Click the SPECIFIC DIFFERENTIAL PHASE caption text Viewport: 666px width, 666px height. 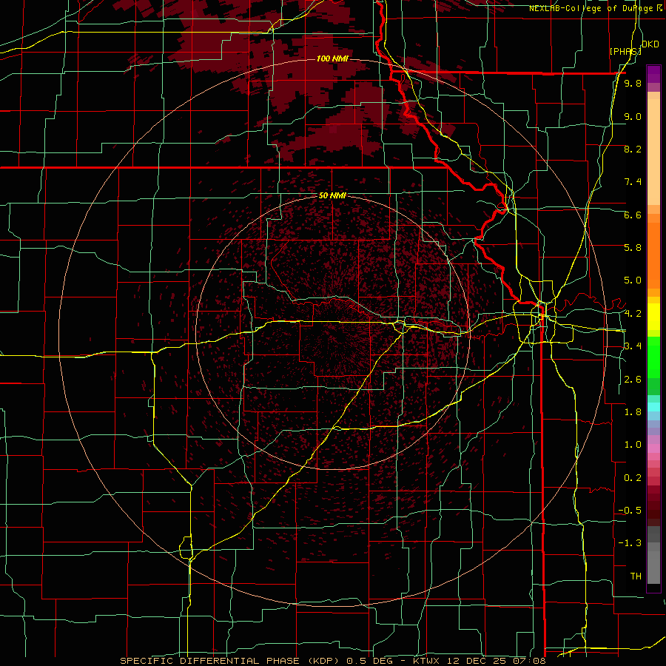[x=210, y=661]
